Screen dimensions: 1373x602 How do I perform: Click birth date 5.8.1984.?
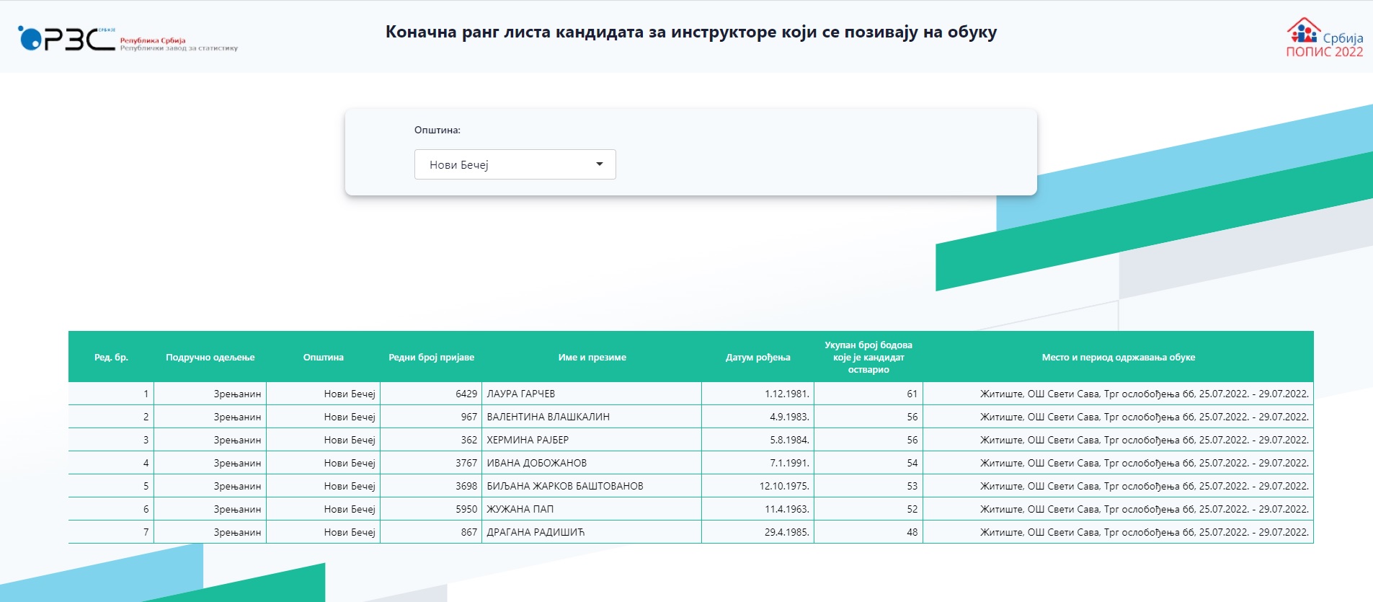click(789, 440)
